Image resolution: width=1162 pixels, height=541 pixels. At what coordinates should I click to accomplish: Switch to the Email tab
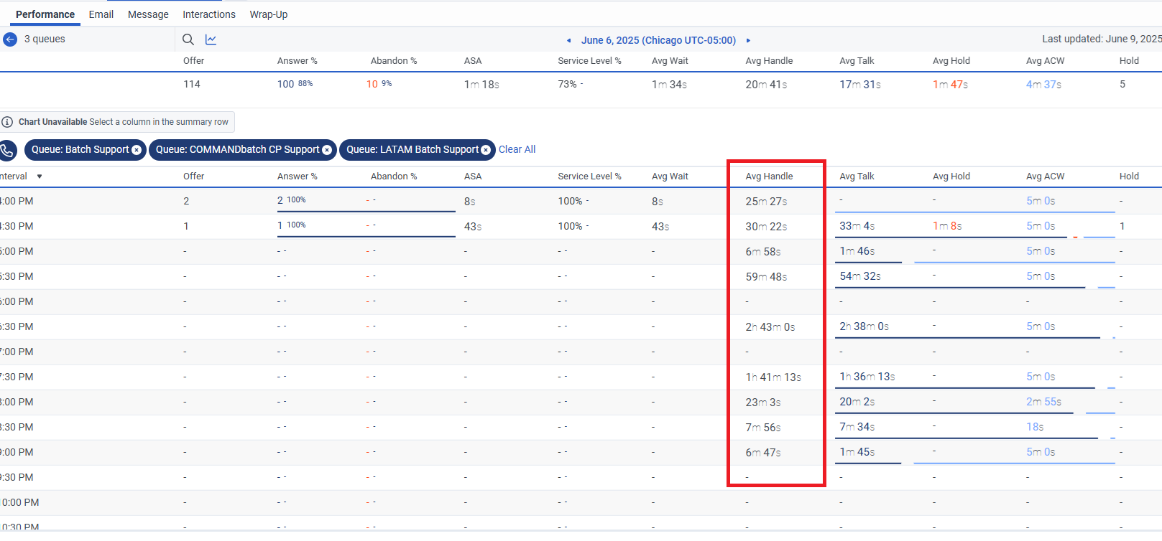(x=101, y=14)
